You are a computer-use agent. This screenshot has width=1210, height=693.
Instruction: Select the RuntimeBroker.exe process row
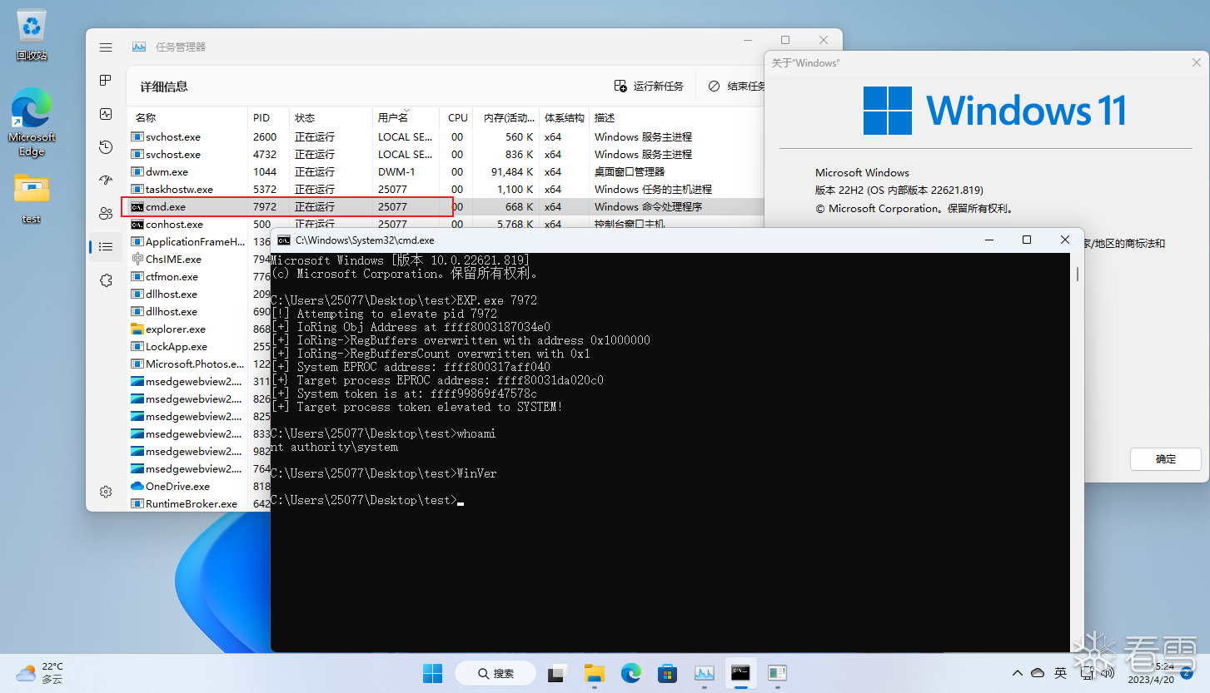(199, 503)
